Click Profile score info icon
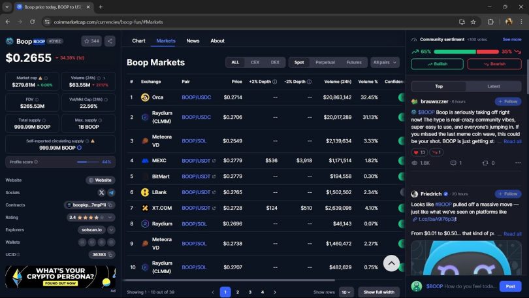529x298 pixels. [36, 162]
